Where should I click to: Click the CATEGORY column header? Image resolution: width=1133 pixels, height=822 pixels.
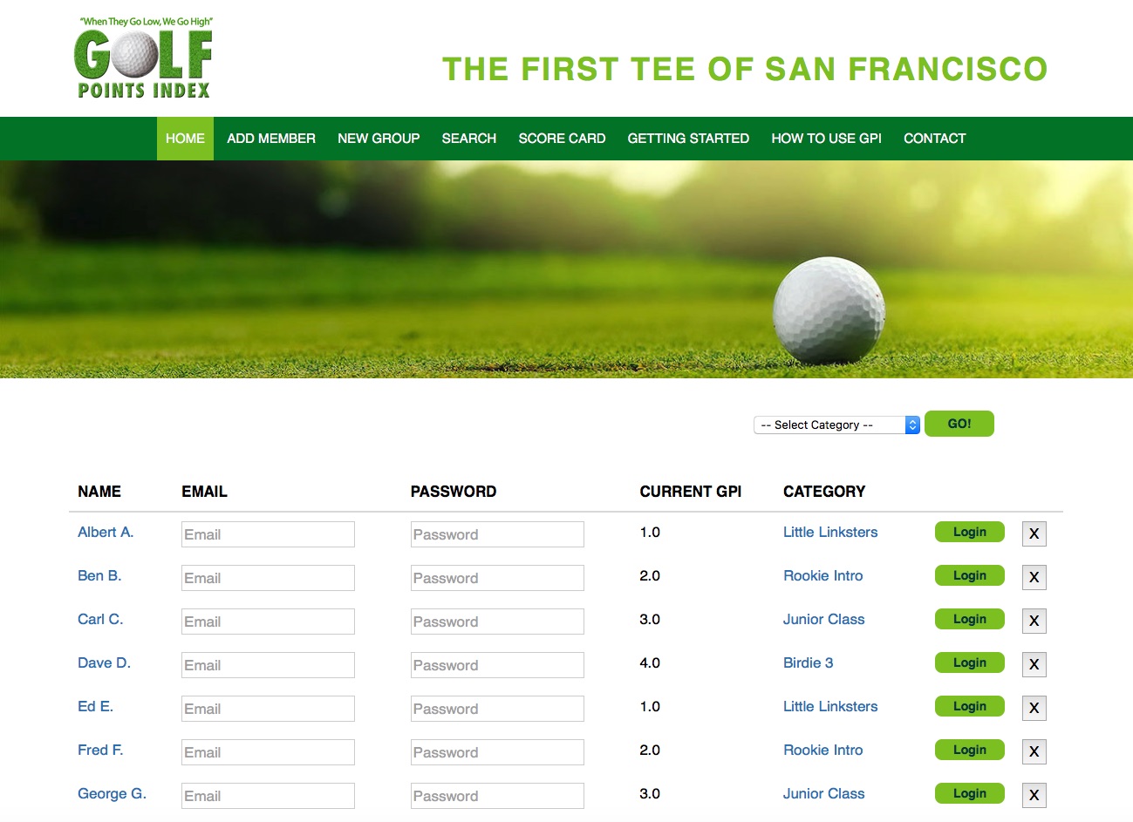pos(824,492)
